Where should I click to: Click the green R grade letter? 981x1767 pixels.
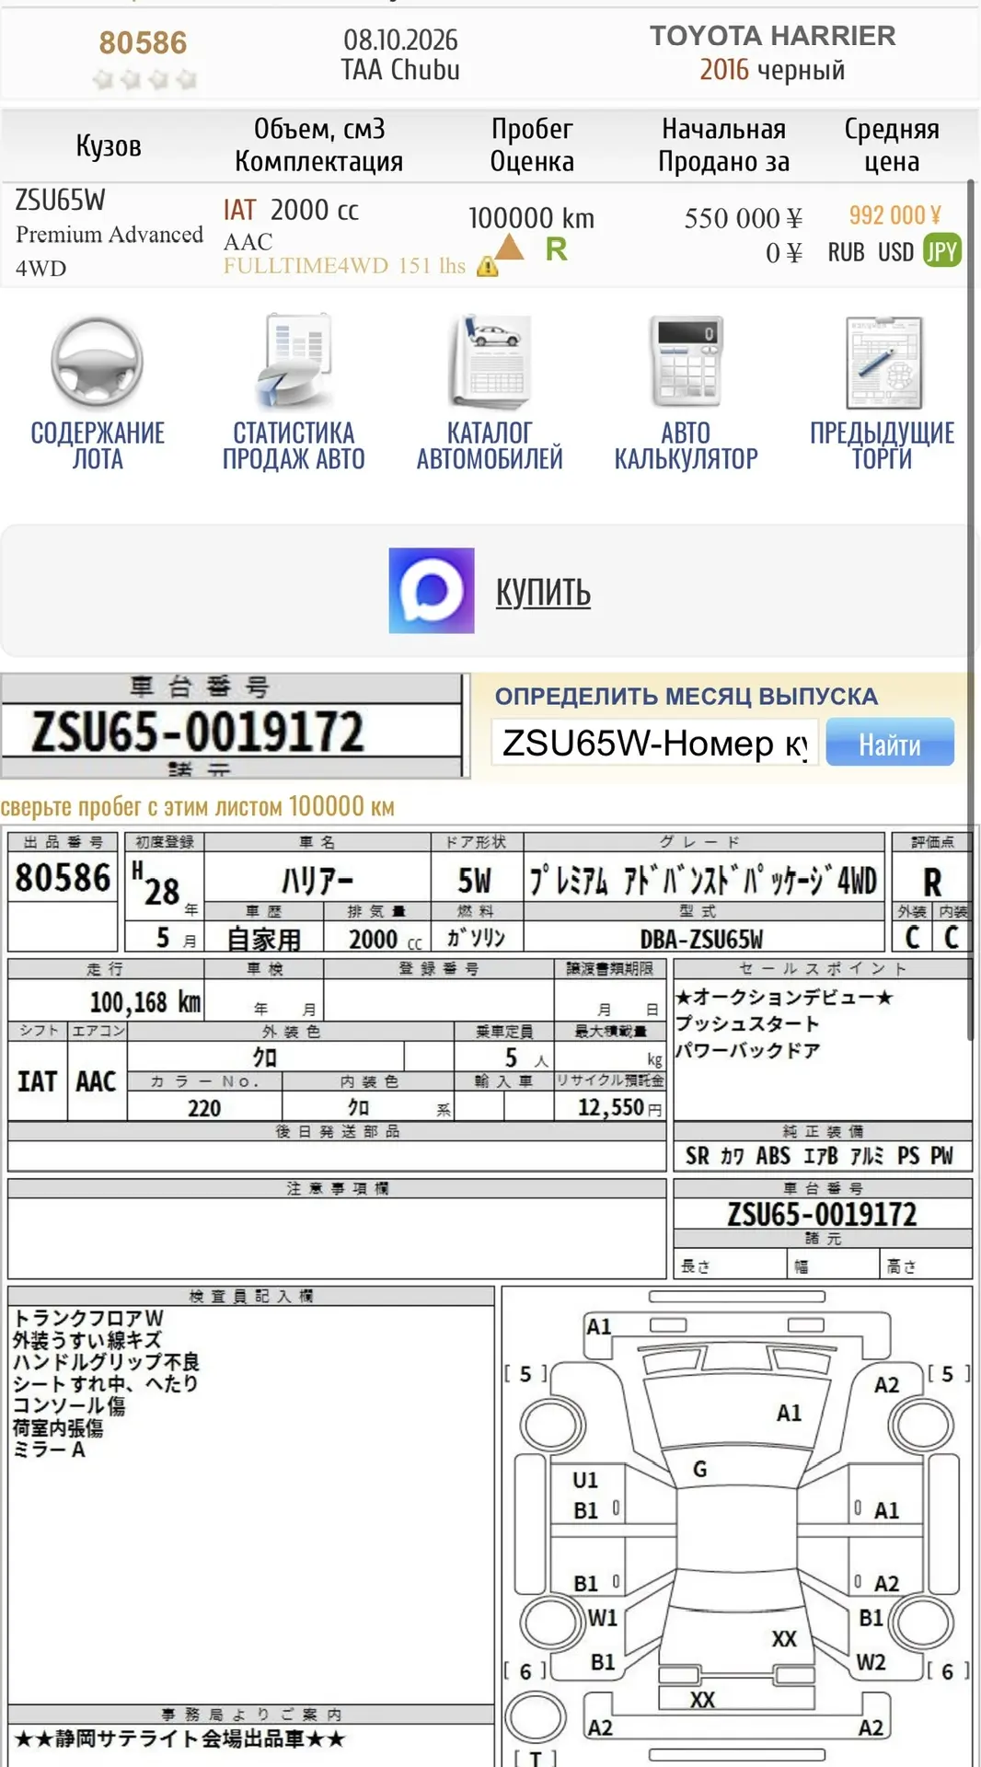557,248
